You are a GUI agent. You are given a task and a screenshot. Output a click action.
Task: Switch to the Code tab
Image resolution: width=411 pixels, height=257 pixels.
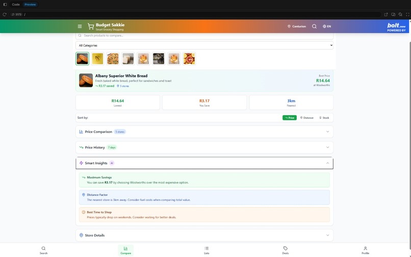click(16, 5)
